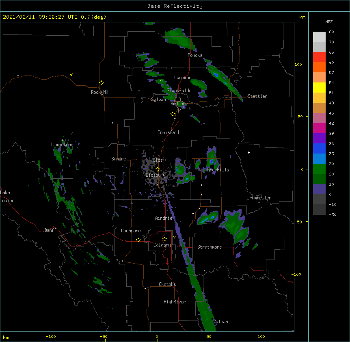This screenshot has height=342, width=350.
Task: Click the Airdrie city label
Action: point(164,218)
